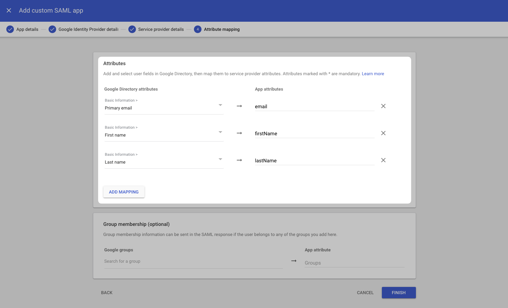Edit the email app attribute field
This screenshot has width=508, height=308.
coord(314,107)
